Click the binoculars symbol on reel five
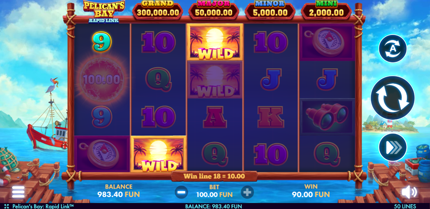 pyautogui.click(x=327, y=117)
